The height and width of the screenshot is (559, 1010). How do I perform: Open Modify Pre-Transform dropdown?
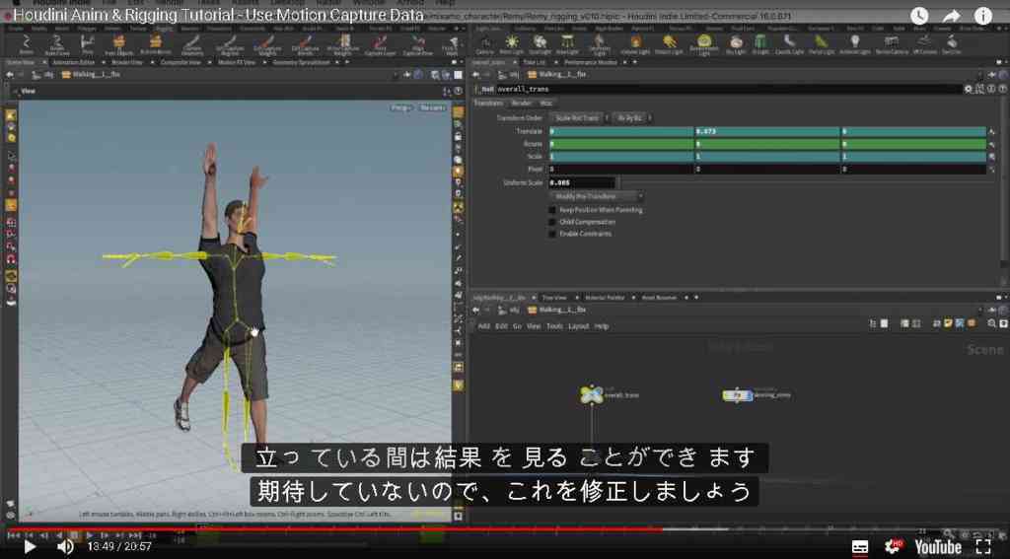[x=596, y=196]
